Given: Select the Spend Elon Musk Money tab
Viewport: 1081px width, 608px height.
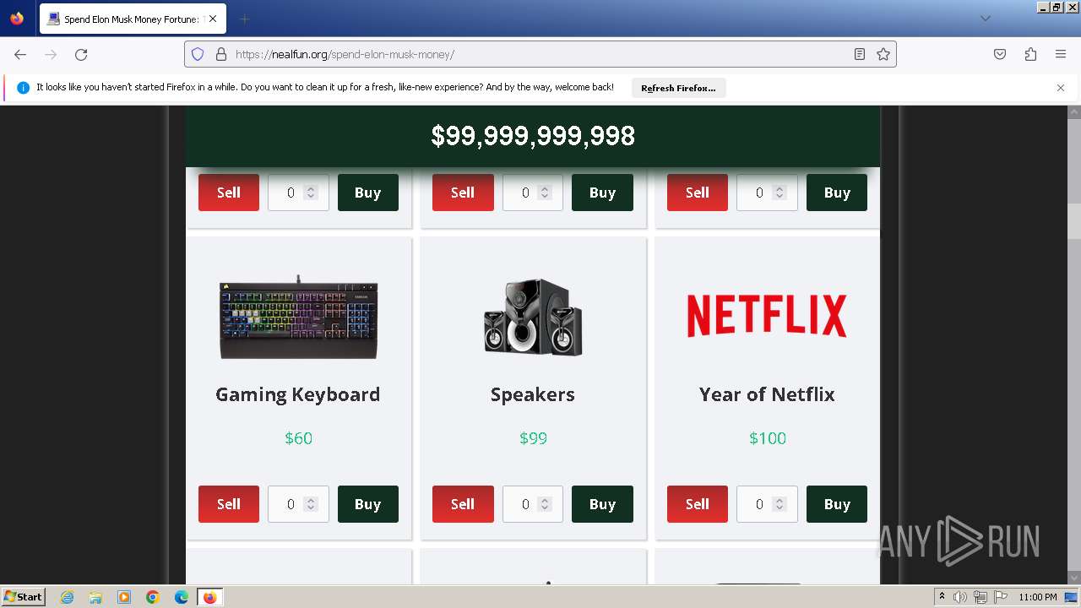Looking at the screenshot, I should [132, 19].
